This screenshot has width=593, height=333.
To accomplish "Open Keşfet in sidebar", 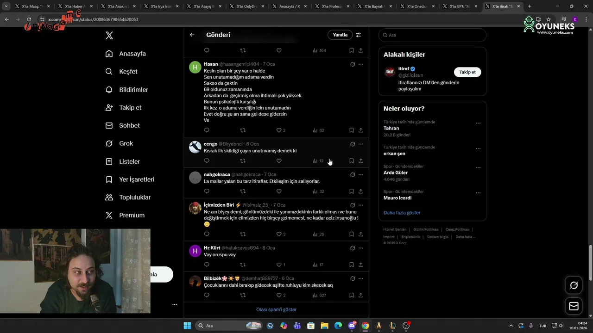I will pos(121,72).
